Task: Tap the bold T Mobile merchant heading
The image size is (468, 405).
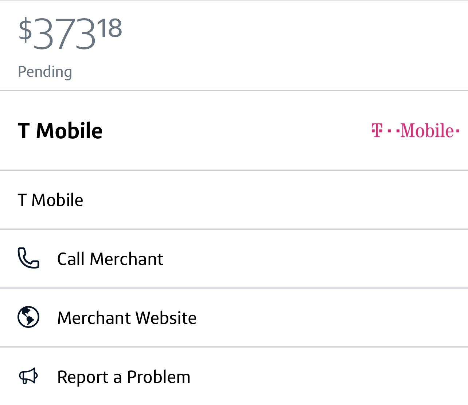Action: coord(60,131)
